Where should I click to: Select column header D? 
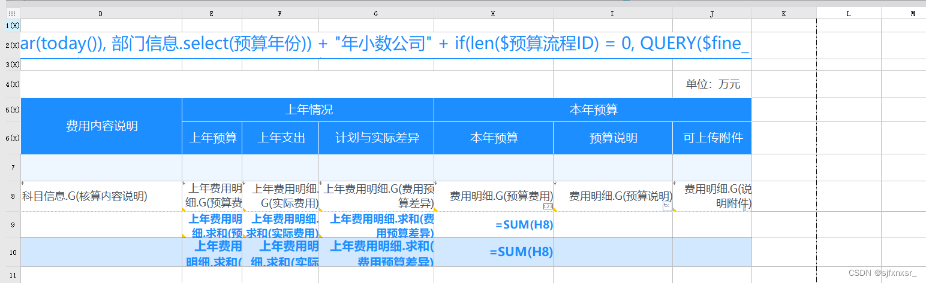click(x=101, y=13)
